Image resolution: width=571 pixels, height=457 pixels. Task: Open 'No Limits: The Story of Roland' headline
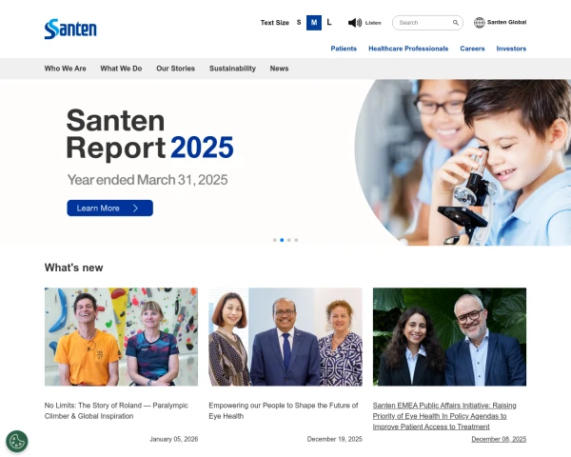click(x=116, y=410)
